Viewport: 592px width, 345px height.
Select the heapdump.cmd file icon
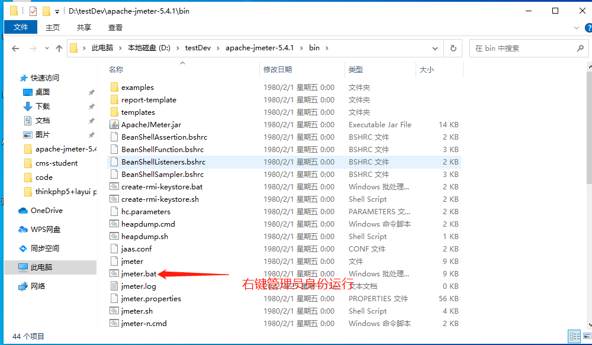[x=114, y=224]
